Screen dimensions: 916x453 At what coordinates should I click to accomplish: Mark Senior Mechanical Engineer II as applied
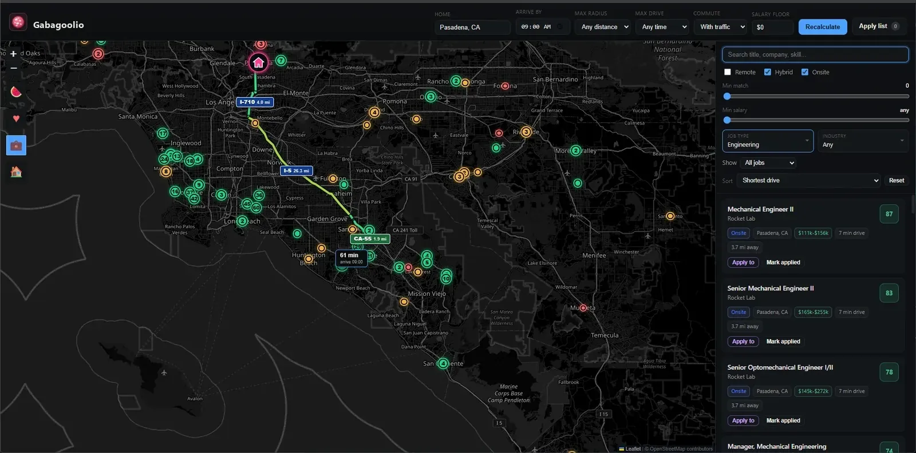(x=783, y=341)
